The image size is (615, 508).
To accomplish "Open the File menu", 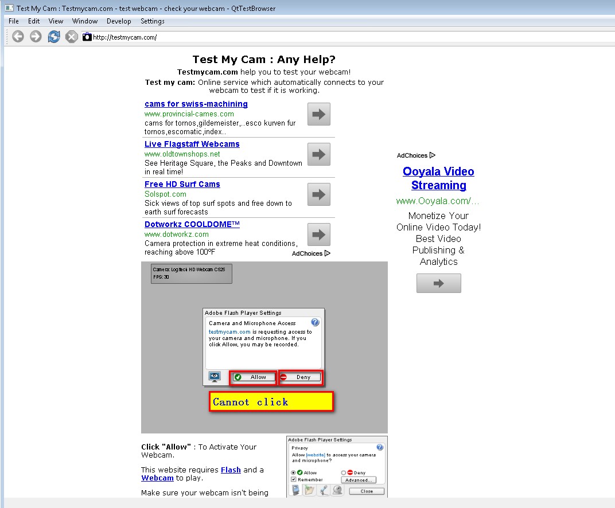I will click(x=14, y=21).
